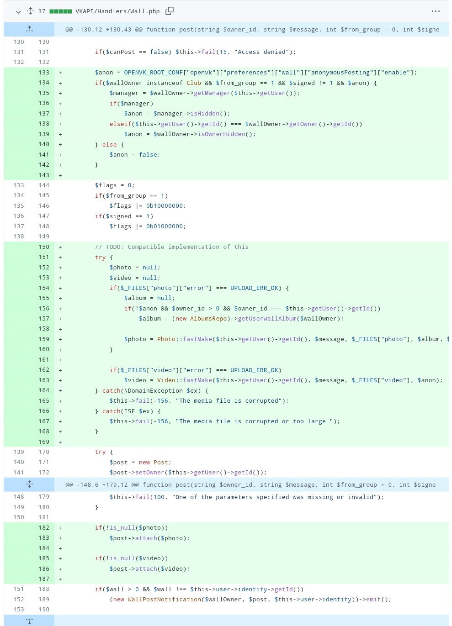Select line number 141 beside '$anon = false;'
The width and height of the screenshot is (452, 626).
(44, 154)
